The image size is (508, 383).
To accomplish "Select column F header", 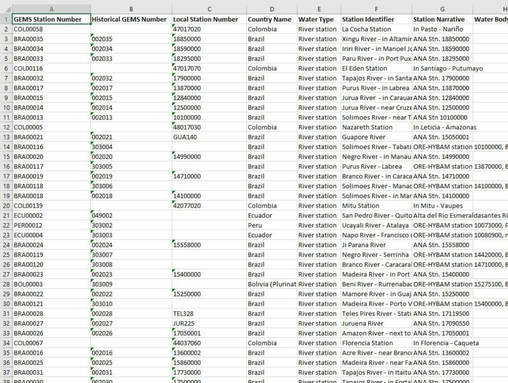I will tap(377, 9).
